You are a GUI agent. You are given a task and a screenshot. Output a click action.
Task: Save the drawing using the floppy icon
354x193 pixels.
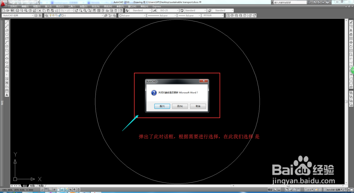click(12, 10)
